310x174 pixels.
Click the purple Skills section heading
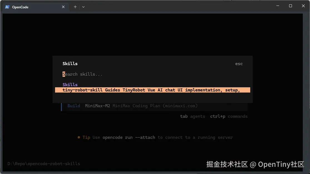70,85
